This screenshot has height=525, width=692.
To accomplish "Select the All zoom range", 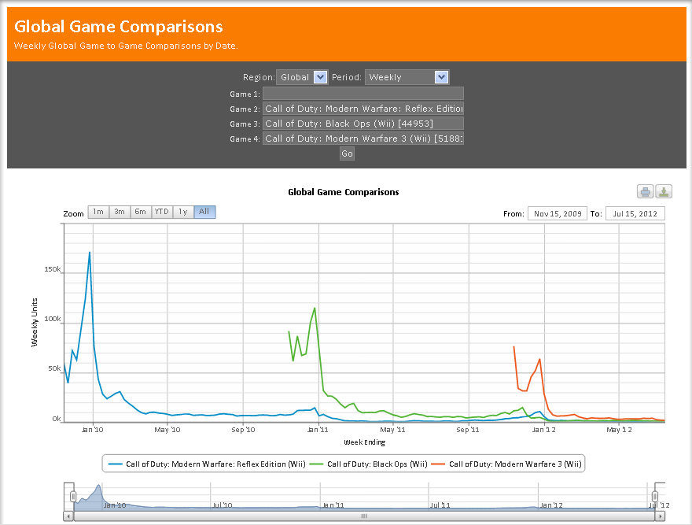I will click(x=204, y=212).
